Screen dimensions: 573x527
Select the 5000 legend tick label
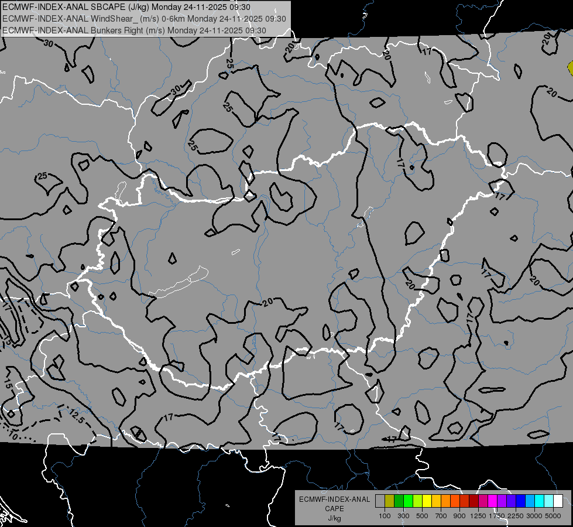[553, 516]
